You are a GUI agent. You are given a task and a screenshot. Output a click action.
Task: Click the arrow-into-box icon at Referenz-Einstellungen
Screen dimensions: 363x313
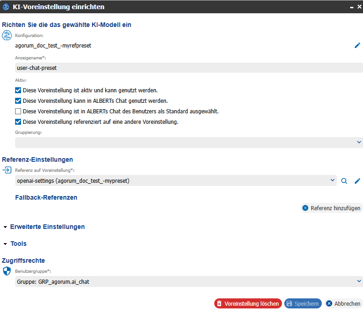coord(7,170)
